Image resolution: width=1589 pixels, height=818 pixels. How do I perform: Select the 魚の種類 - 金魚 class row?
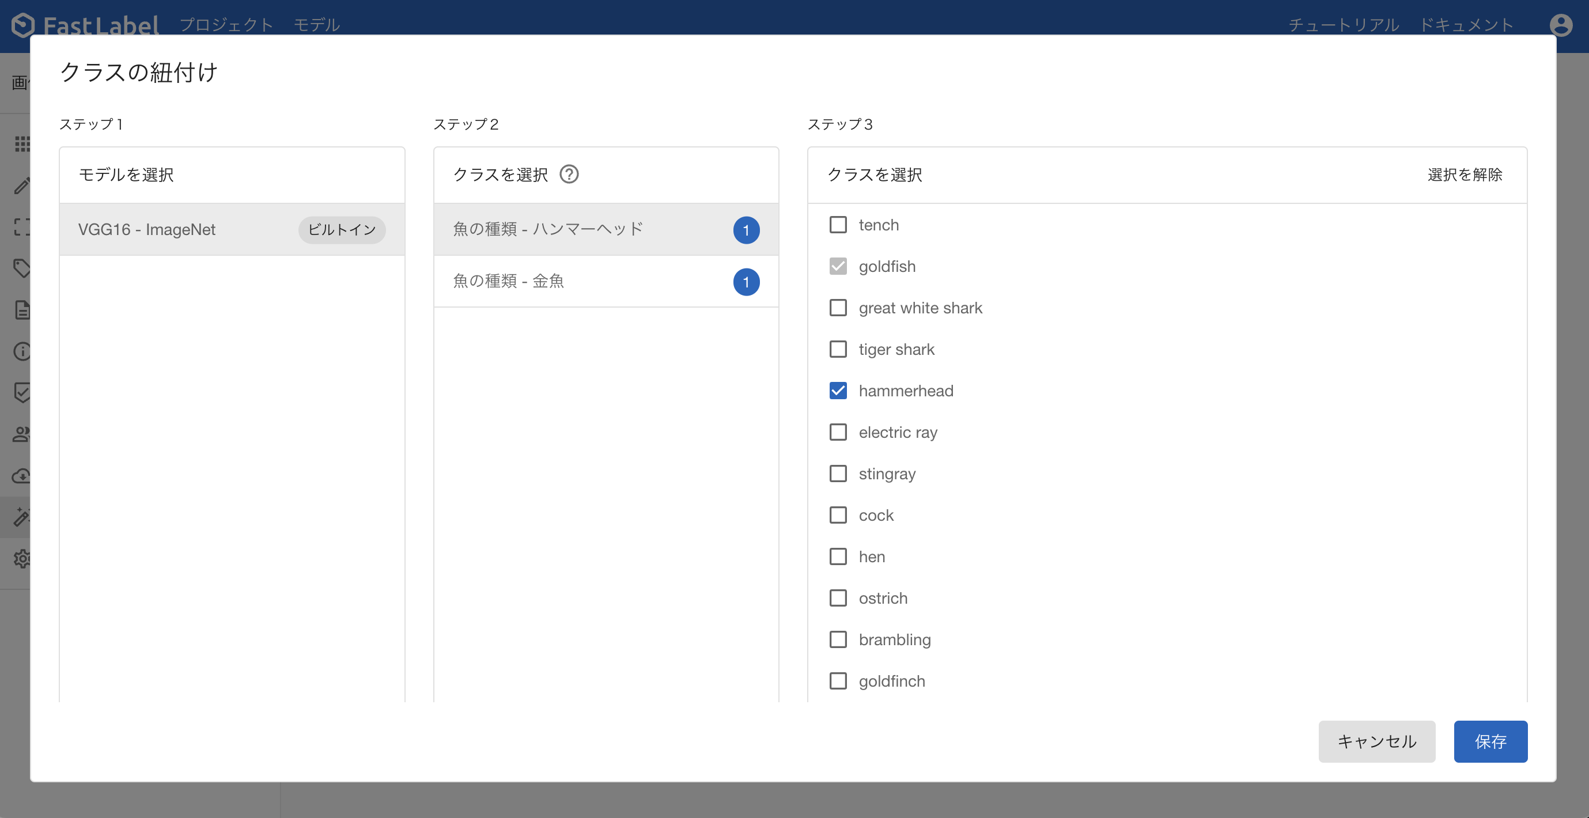pyautogui.click(x=606, y=281)
